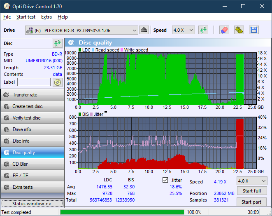Click the Read speed blue legend swatch
This screenshot has width=272, height=216.
click(93, 50)
